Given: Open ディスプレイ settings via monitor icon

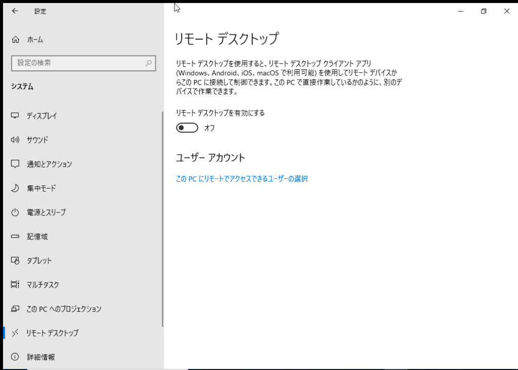Looking at the screenshot, I should point(15,116).
